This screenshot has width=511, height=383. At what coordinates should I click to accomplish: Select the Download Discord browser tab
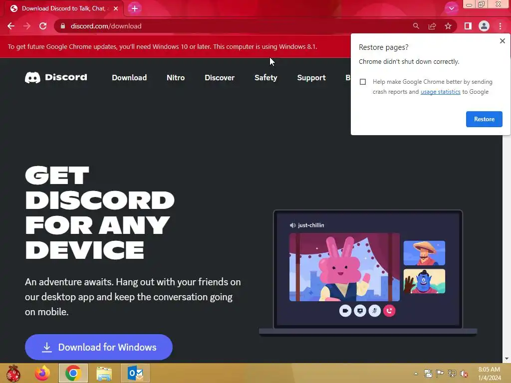64,8
